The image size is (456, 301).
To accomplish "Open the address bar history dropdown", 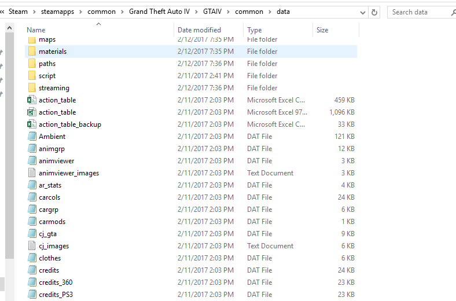I will coord(363,13).
